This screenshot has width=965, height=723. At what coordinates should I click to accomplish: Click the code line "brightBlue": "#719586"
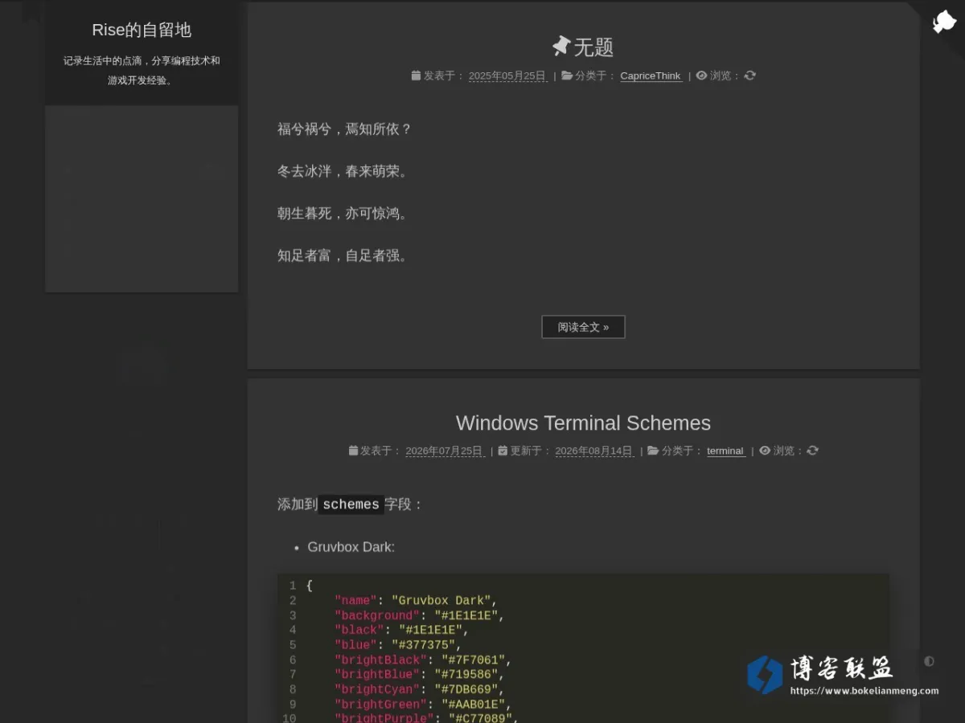point(420,675)
